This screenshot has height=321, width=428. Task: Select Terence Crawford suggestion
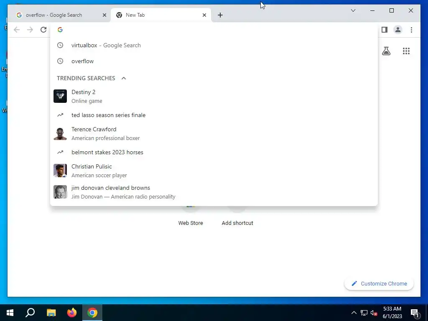click(x=214, y=133)
